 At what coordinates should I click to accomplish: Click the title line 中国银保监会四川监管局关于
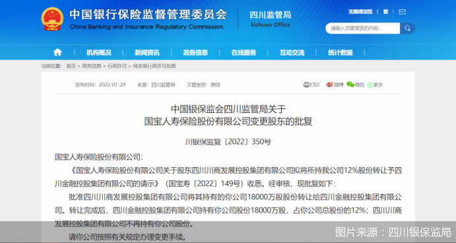point(228,109)
